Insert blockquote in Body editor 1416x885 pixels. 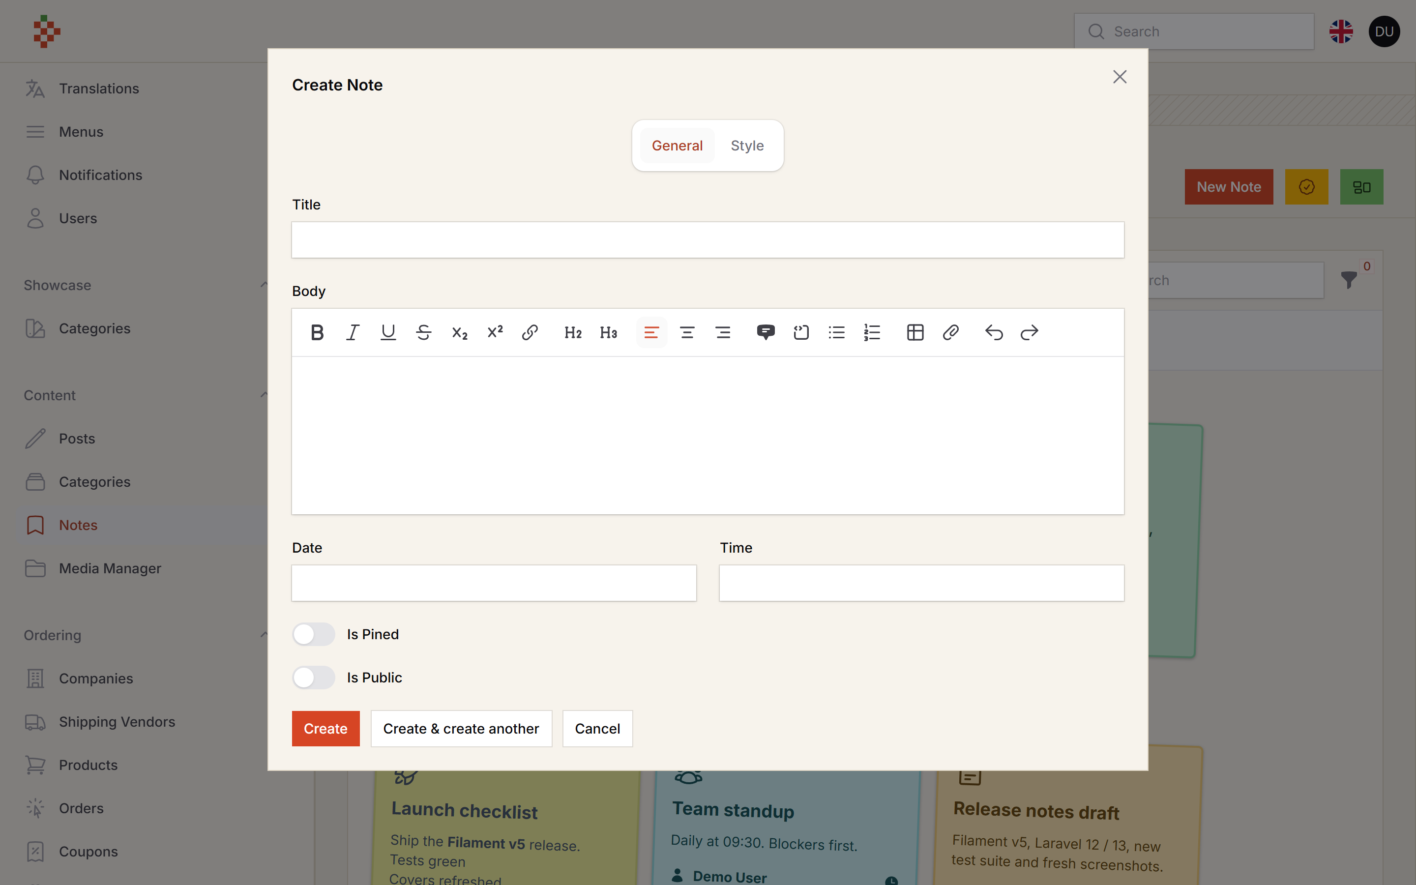[x=766, y=332]
